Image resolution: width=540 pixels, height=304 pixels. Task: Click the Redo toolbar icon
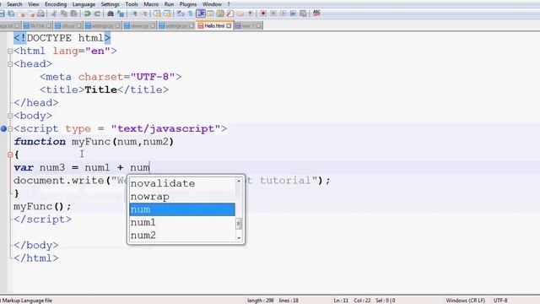click(97, 14)
